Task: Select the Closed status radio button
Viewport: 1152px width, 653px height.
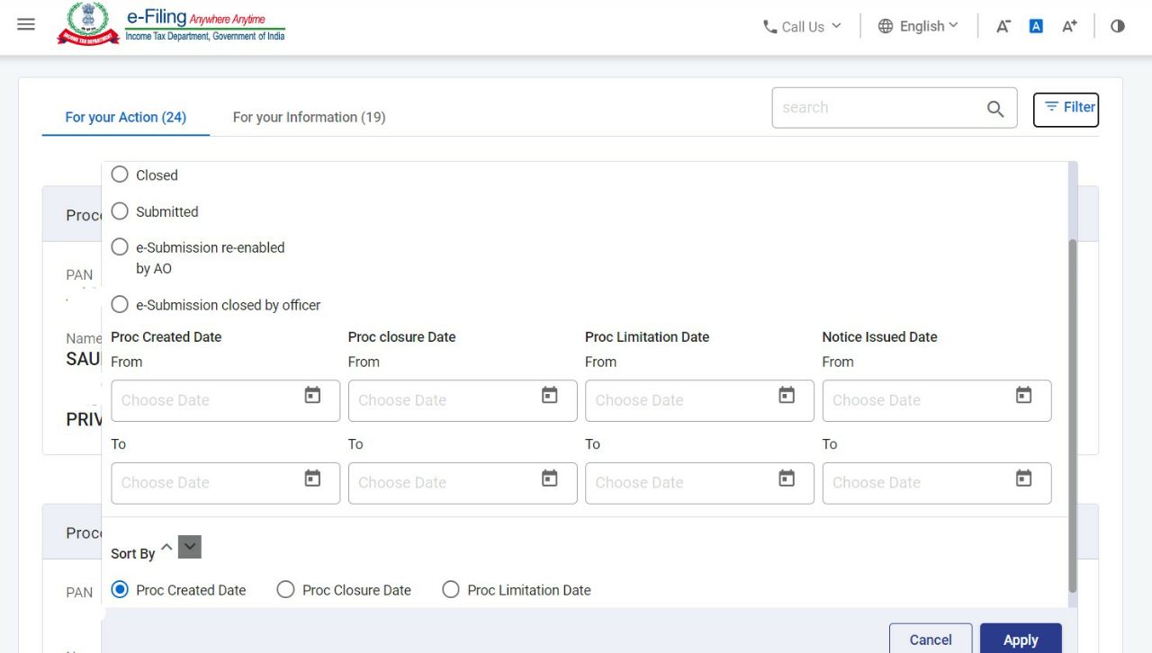Action: [x=121, y=174]
